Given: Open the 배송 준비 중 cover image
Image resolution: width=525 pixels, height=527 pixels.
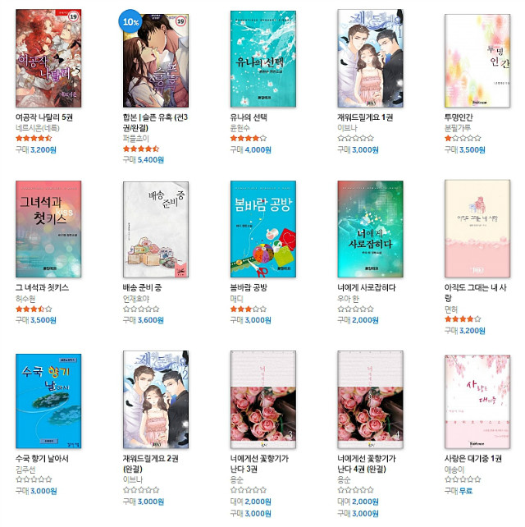Looking at the screenshot, I should tap(156, 230).
